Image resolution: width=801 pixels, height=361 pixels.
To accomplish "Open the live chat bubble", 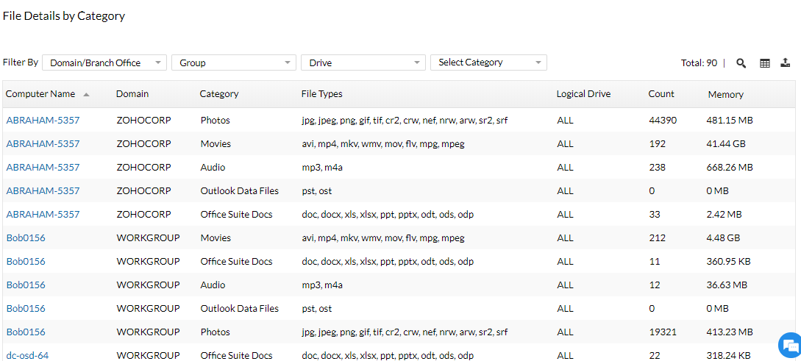I will 788,345.
